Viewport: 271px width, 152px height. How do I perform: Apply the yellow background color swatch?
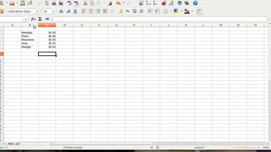pyautogui.click(x=176, y=11)
